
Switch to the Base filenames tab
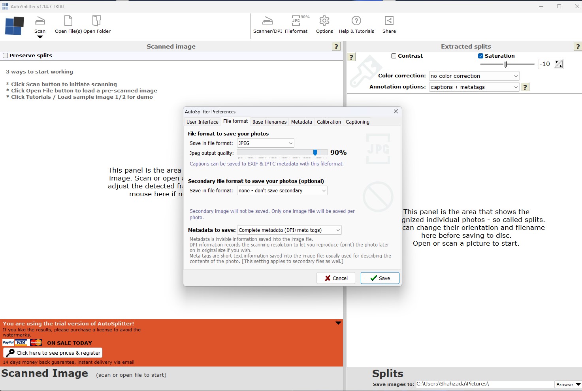pyautogui.click(x=269, y=122)
